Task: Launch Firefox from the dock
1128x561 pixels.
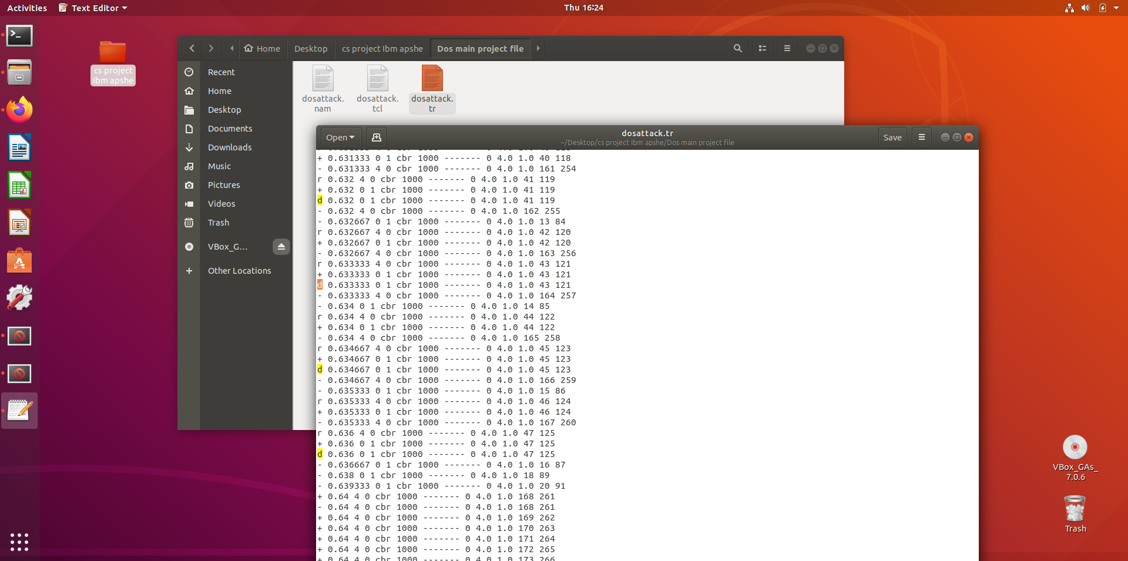Action: (x=19, y=109)
